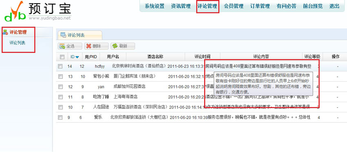The width and height of the screenshot is (347, 152).
Task: Click the 评论列表 tab icon
Action: 63,35
